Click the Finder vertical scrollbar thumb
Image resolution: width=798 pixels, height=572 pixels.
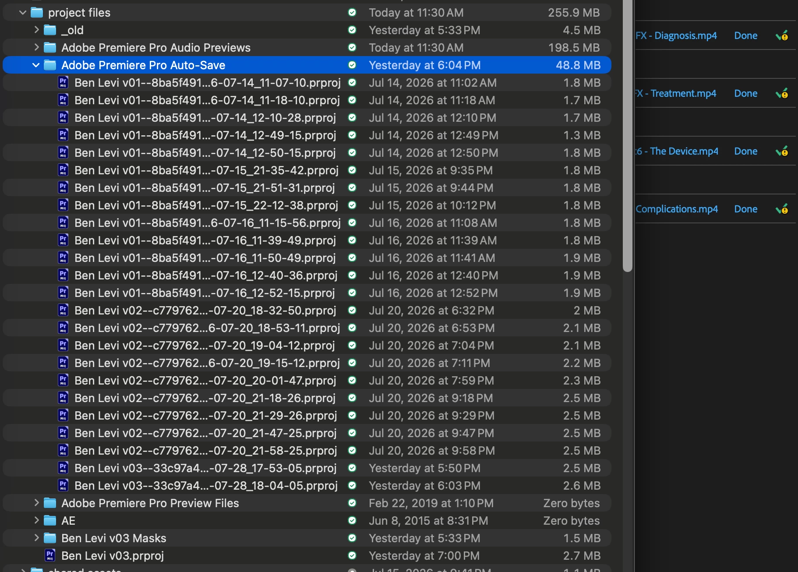[628, 136]
